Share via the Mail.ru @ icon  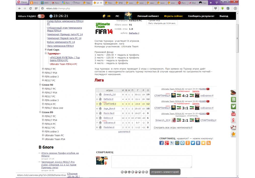click(177, 143)
